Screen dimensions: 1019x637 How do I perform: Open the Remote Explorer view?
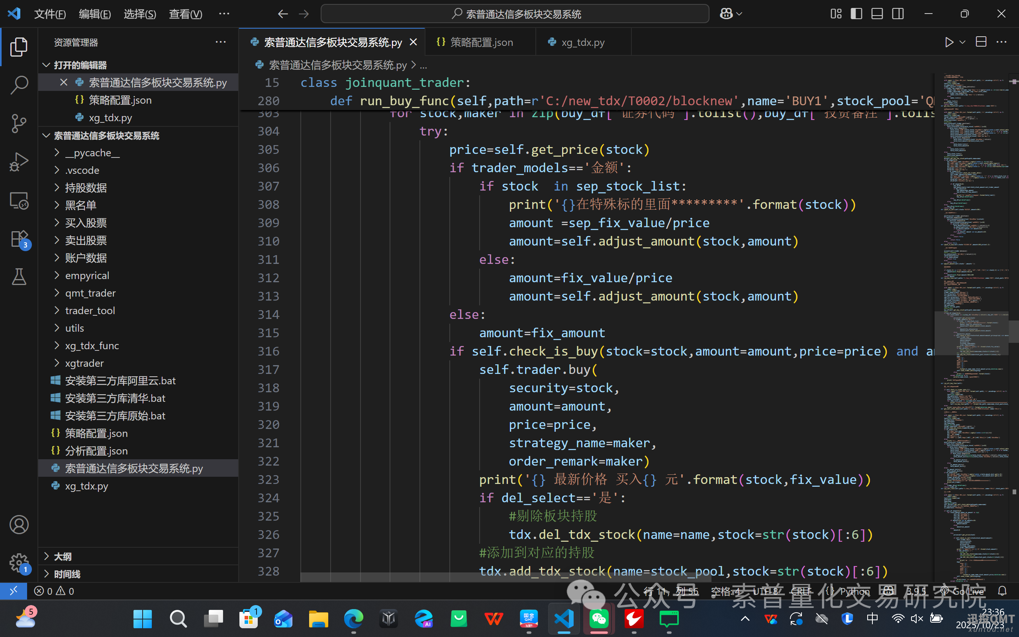(19, 201)
